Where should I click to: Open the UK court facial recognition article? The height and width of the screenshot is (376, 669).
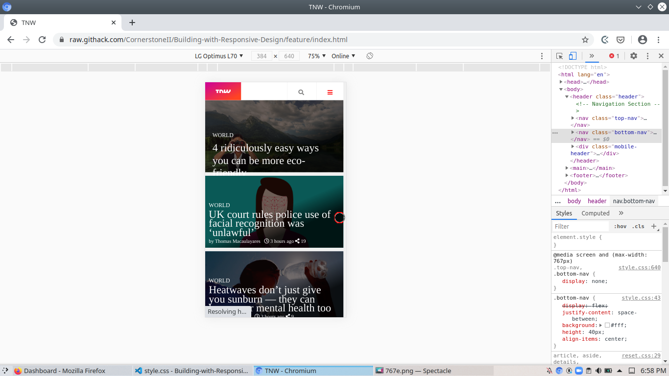(270, 223)
